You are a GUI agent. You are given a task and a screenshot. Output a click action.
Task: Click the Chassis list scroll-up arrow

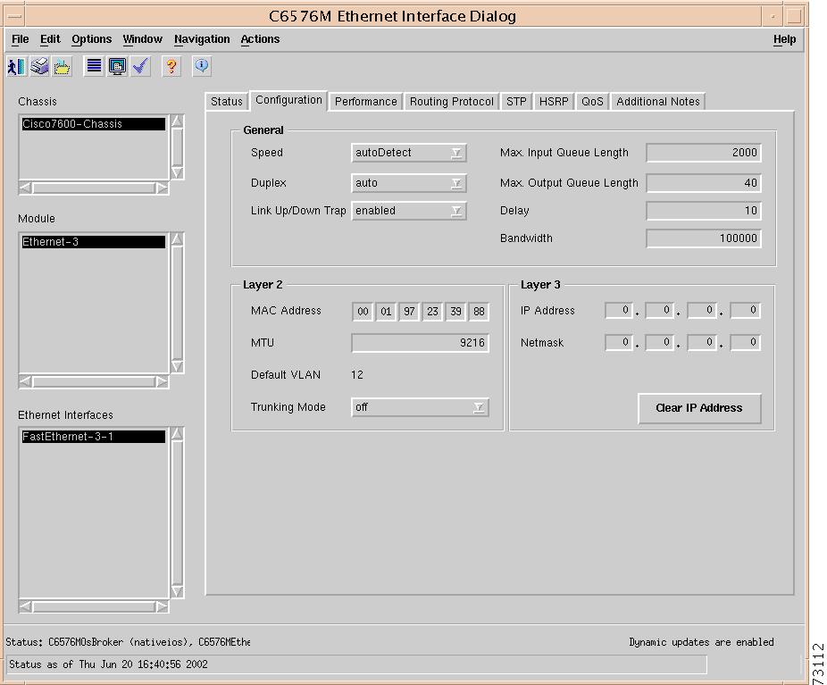point(177,121)
